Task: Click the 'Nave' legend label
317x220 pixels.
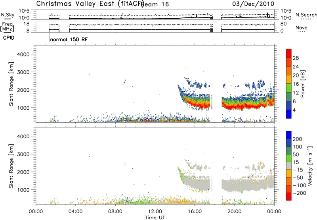Action: click(x=302, y=28)
